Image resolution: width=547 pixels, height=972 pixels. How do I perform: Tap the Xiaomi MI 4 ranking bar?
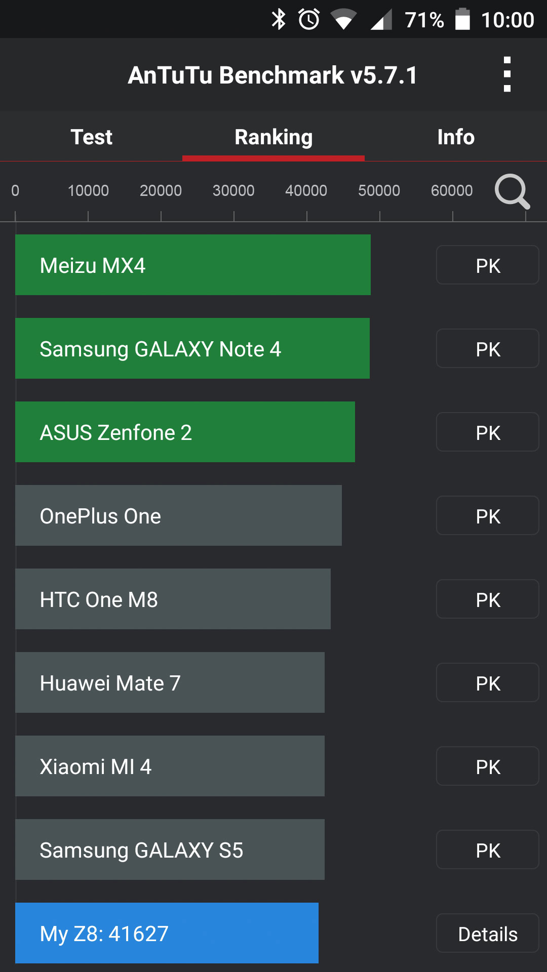pos(170,766)
